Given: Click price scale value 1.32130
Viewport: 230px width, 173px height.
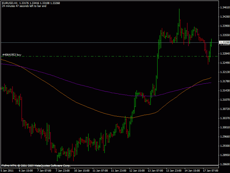Looking at the screenshot, I should (x=225, y=72).
